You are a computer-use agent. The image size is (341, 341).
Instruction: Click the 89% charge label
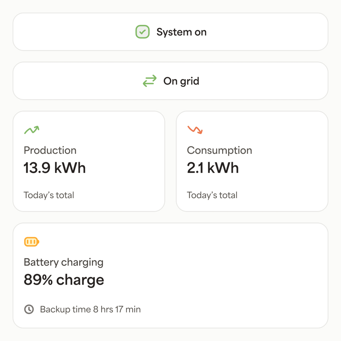64,279
